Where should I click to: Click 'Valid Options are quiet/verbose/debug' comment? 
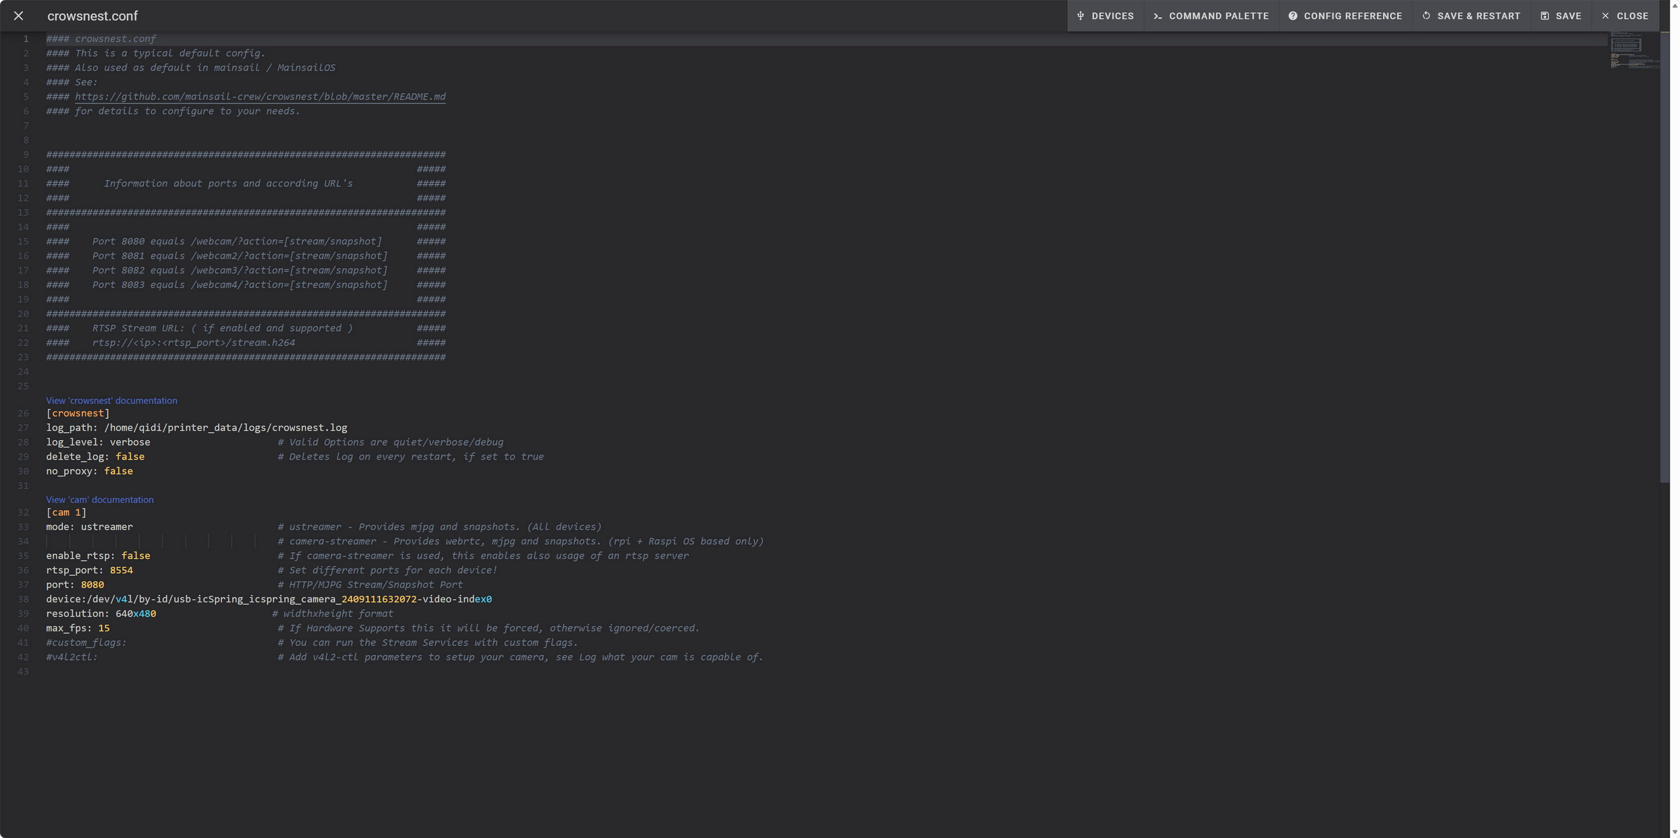(390, 442)
